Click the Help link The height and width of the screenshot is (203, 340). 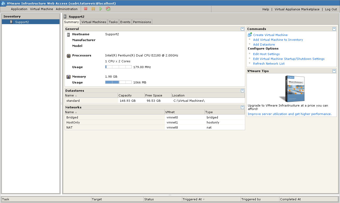tap(266, 9)
